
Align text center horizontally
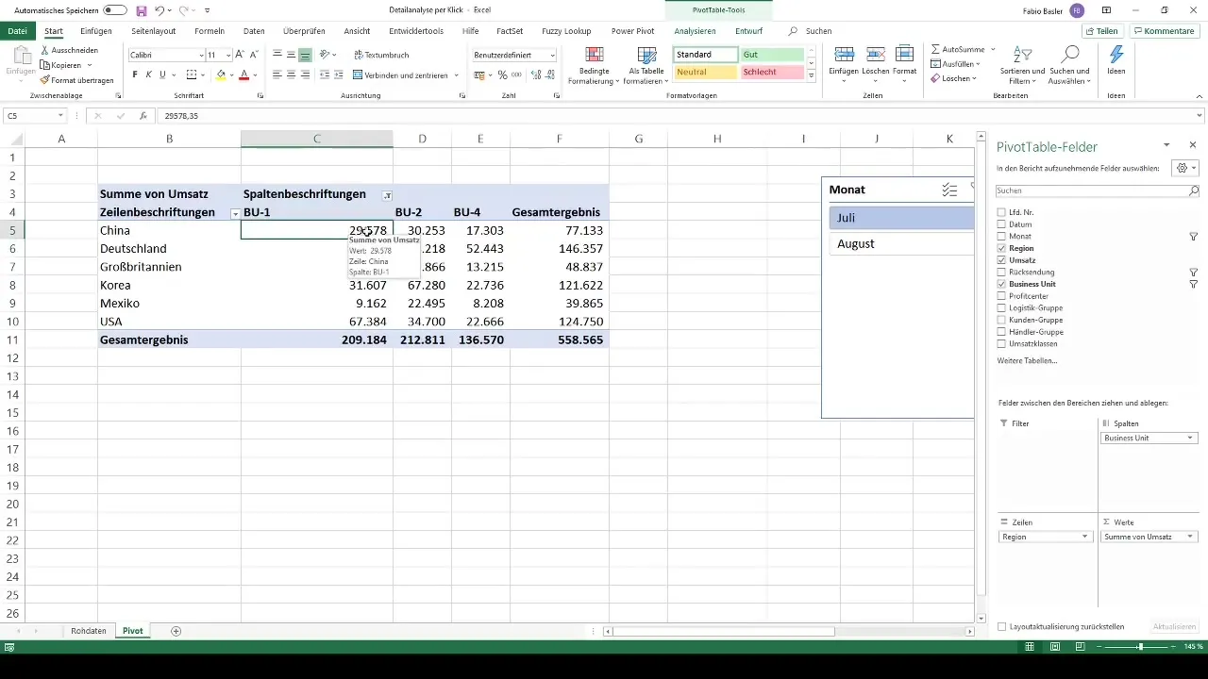[x=291, y=75]
